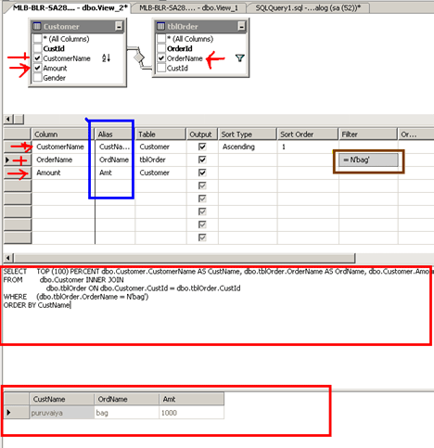This screenshot has width=434, height=448.
Task: Click the filter funnel icon beside OrderName
Action: [240, 58]
